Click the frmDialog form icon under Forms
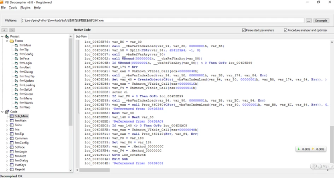The image size is (334, 178). [x=16, y=72]
